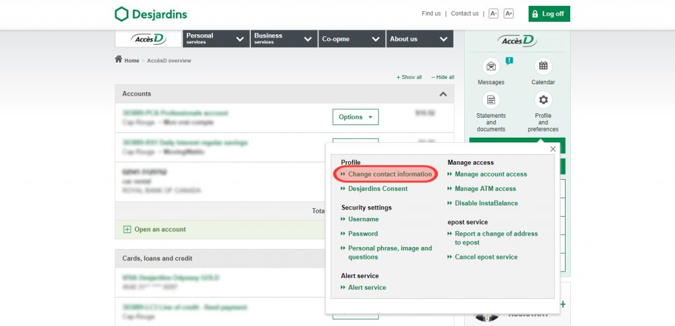
Task: Expand About us menu
Action: point(420,39)
